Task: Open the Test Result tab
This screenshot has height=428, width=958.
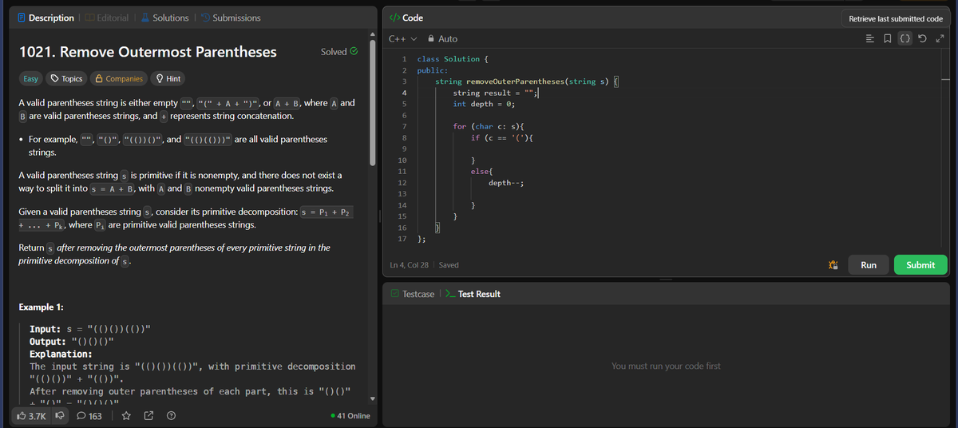Action: [471, 294]
